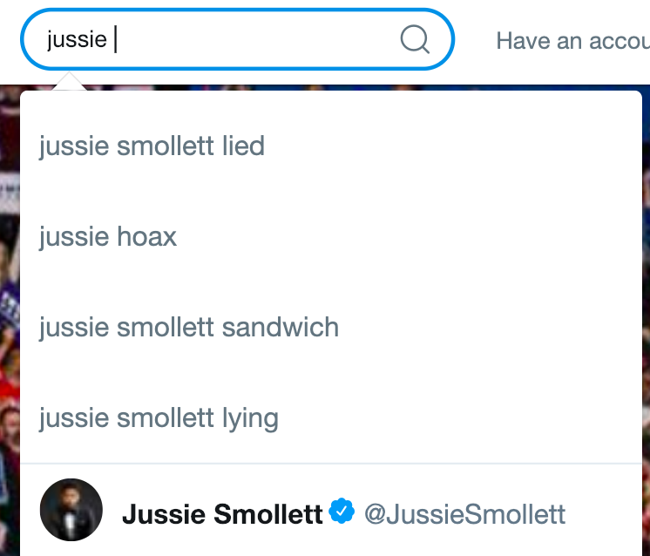The width and height of the screenshot is (650, 556).
Task: Click the "Have an account" link
Action: click(x=572, y=41)
